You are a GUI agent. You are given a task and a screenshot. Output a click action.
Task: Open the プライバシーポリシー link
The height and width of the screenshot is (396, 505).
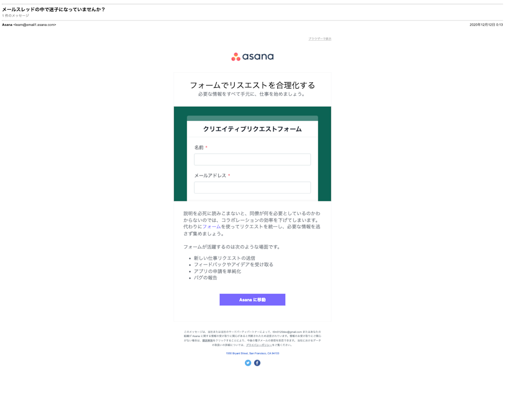pyautogui.click(x=259, y=345)
